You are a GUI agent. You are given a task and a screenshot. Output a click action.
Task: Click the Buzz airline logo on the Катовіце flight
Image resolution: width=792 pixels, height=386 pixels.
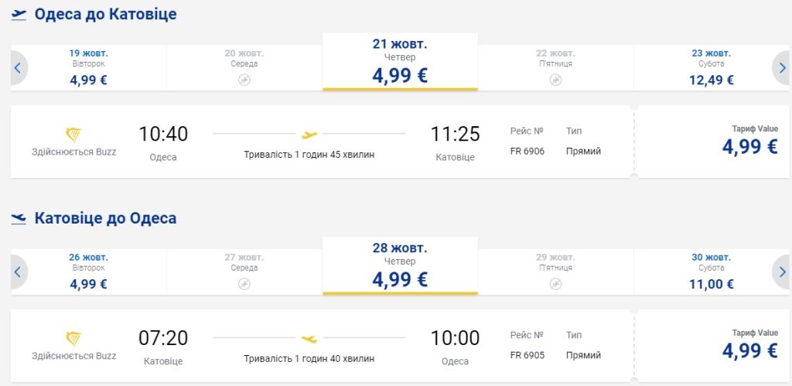tap(73, 339)
